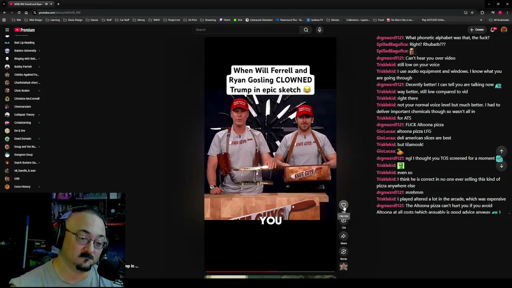Open Twitch bookmark

pyautogui.click(x=224, y=20)
